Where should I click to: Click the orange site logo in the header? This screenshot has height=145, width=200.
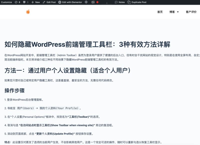(27, 12)
